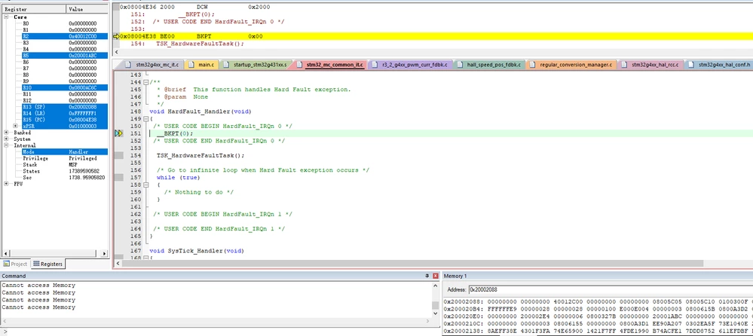Switch to the main.c tab
This screenshot has height=336, width=753.
pyautogui.click(x=202, y=64)
